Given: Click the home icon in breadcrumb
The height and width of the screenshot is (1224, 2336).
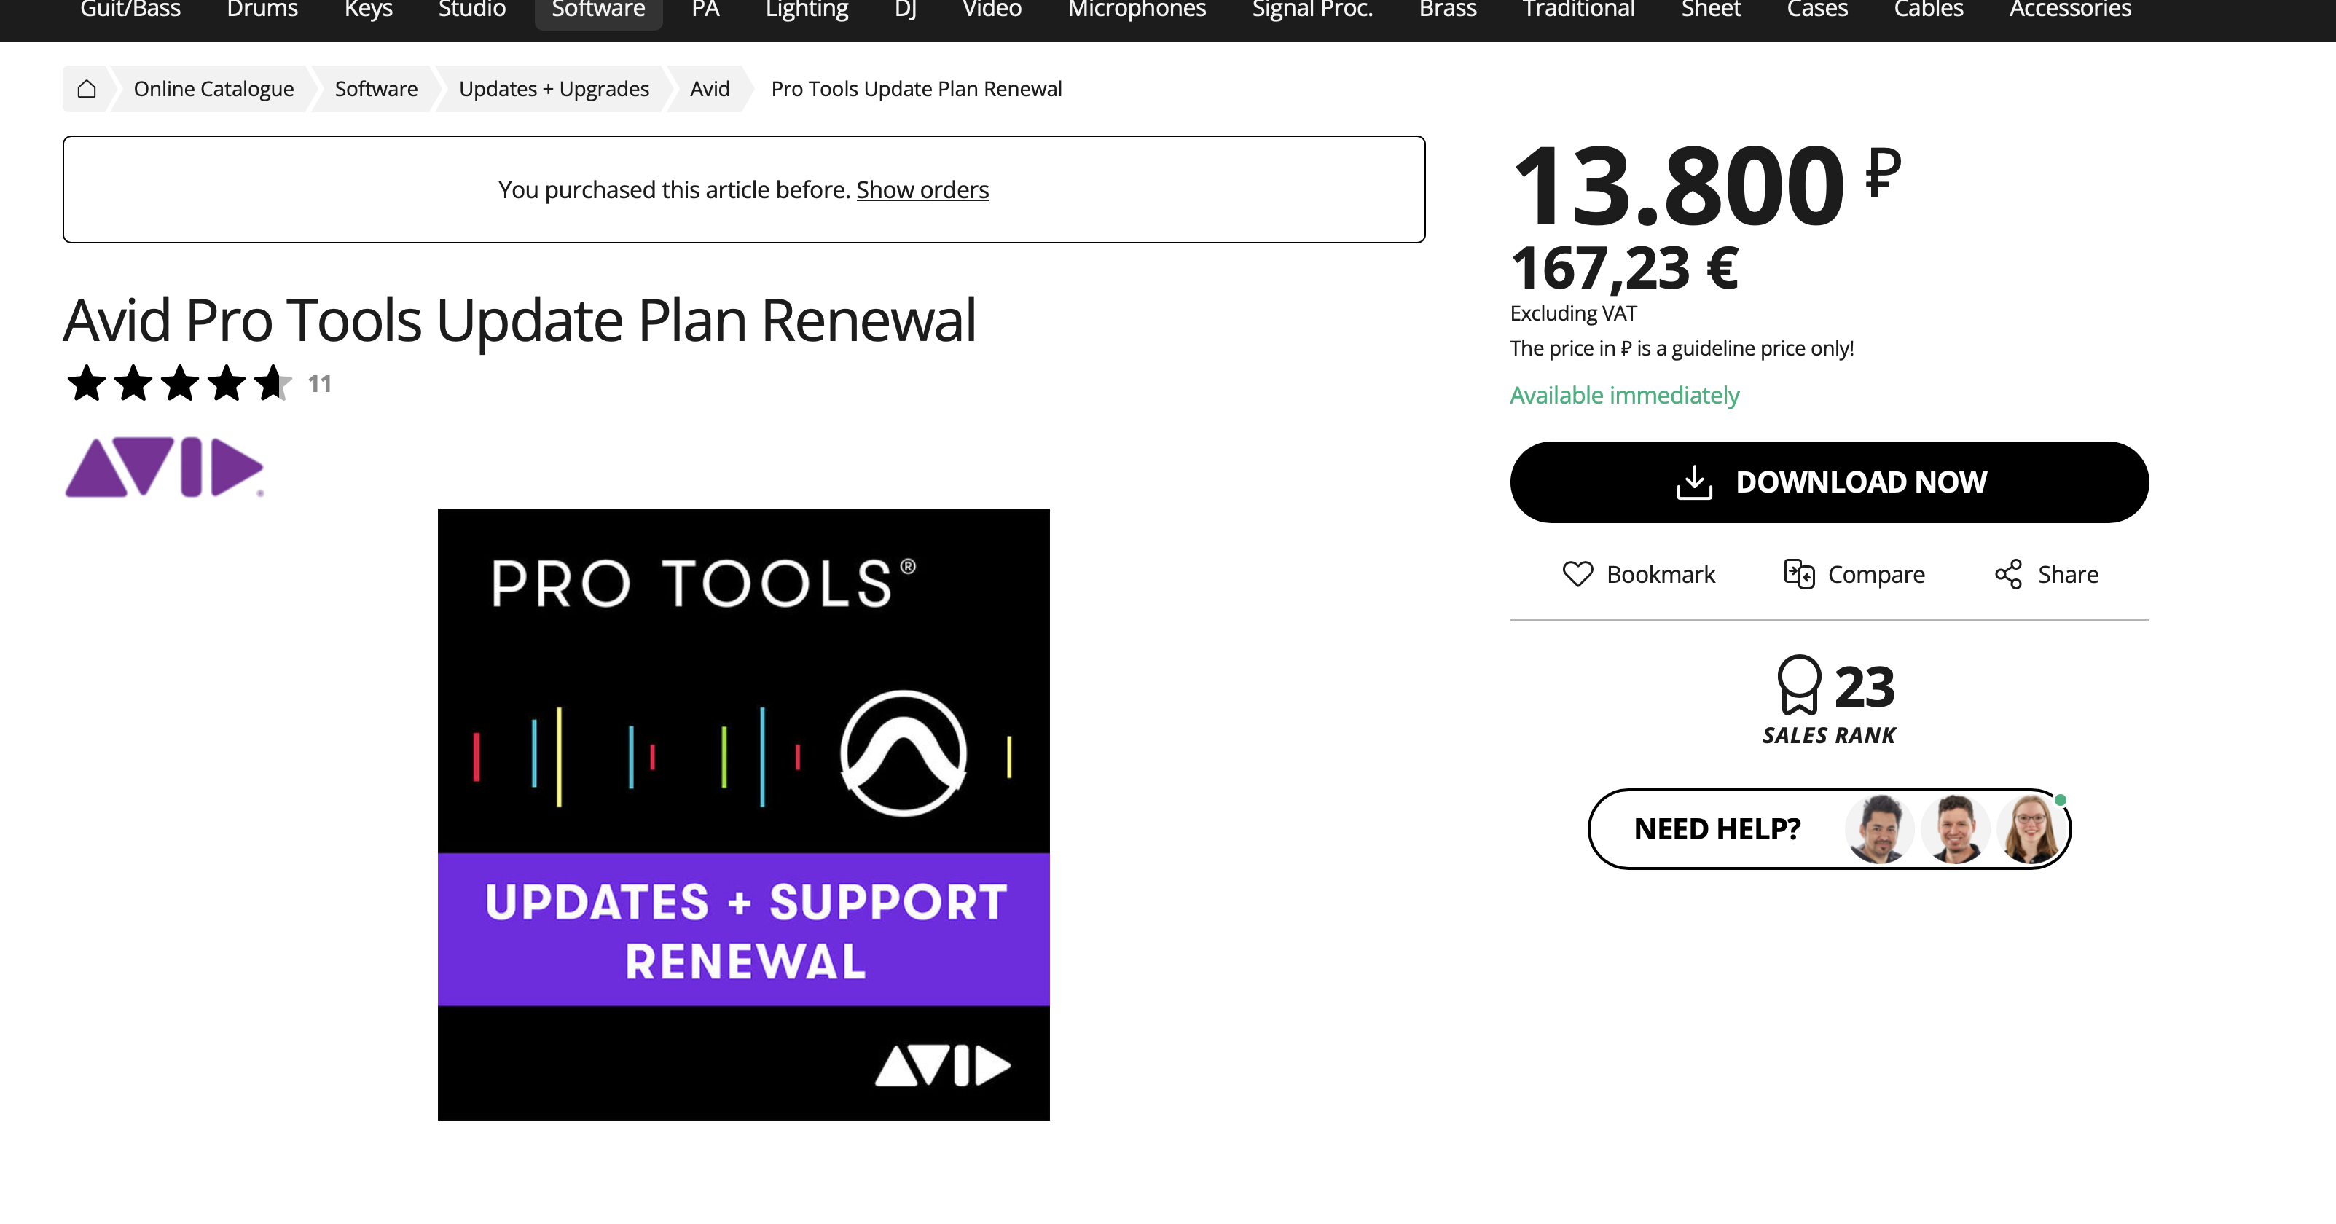Looking at the screenshot, I should click(86, 89).
